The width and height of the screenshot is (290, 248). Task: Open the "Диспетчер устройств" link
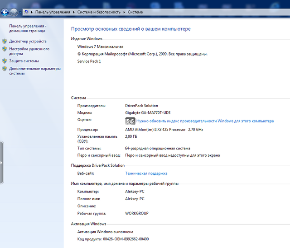click(x=28, y=41)
